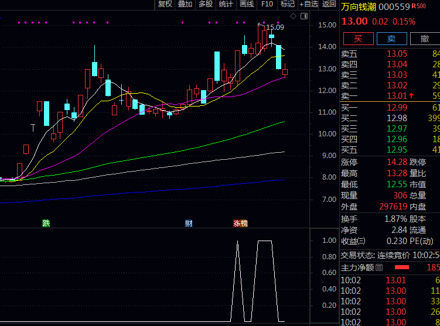Screen dimensions: 440x326
Task: Go back with 返回 button
Action: point(329,4)
